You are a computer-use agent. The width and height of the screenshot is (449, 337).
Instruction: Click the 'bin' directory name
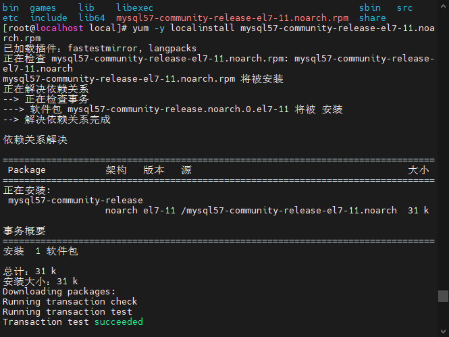click(11, 7)
